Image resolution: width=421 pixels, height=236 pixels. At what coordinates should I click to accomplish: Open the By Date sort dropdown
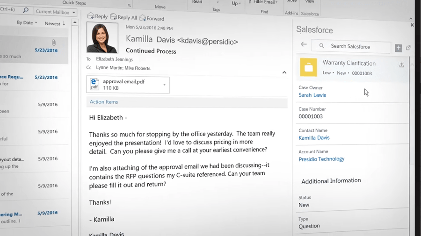point(27,22)
